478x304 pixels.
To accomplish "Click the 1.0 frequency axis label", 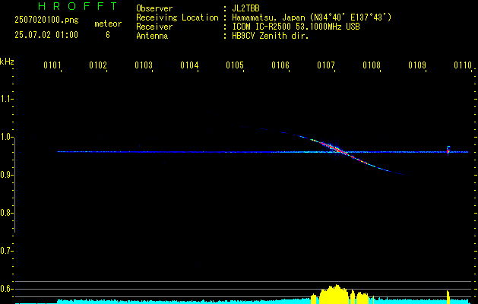I will (x=6, y=137).
